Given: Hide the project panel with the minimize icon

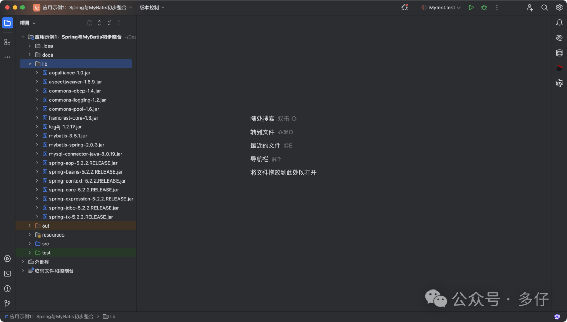Looking at the screenshot, I should (129, 23).
